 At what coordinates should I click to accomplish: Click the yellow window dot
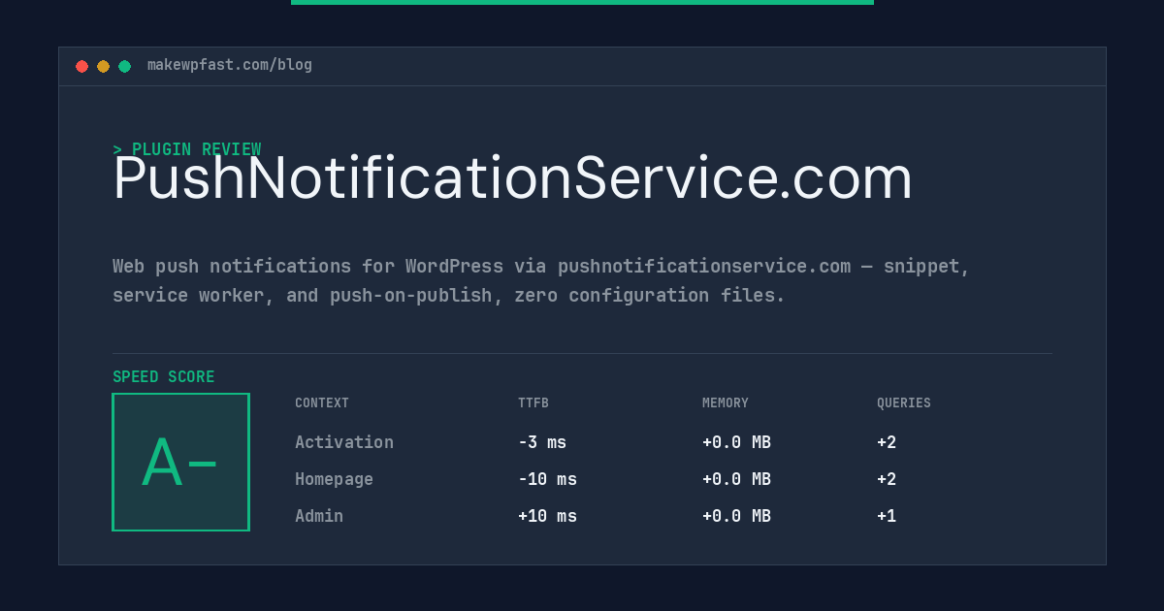tap(103, 66)
